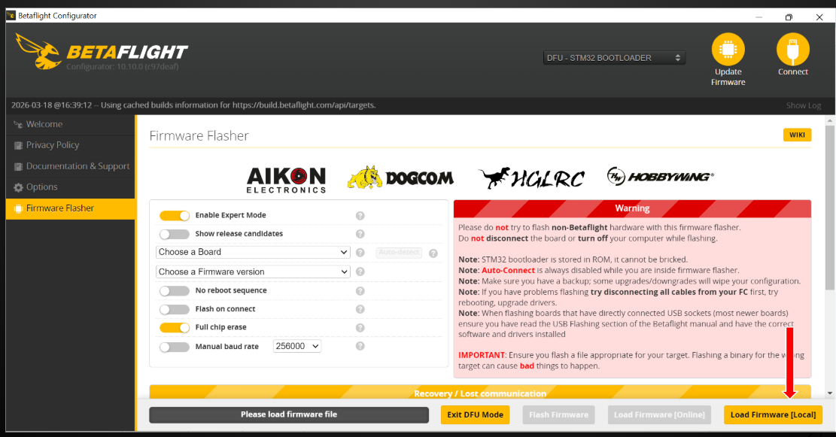The image size is (836, 437).
Task: Open the WIKI link button
Action: (x=796, y=135)
